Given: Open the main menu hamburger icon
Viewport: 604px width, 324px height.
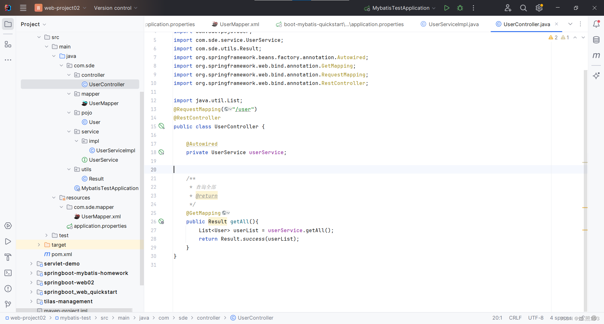Looking at the screenshot, I should click(23, 8).
